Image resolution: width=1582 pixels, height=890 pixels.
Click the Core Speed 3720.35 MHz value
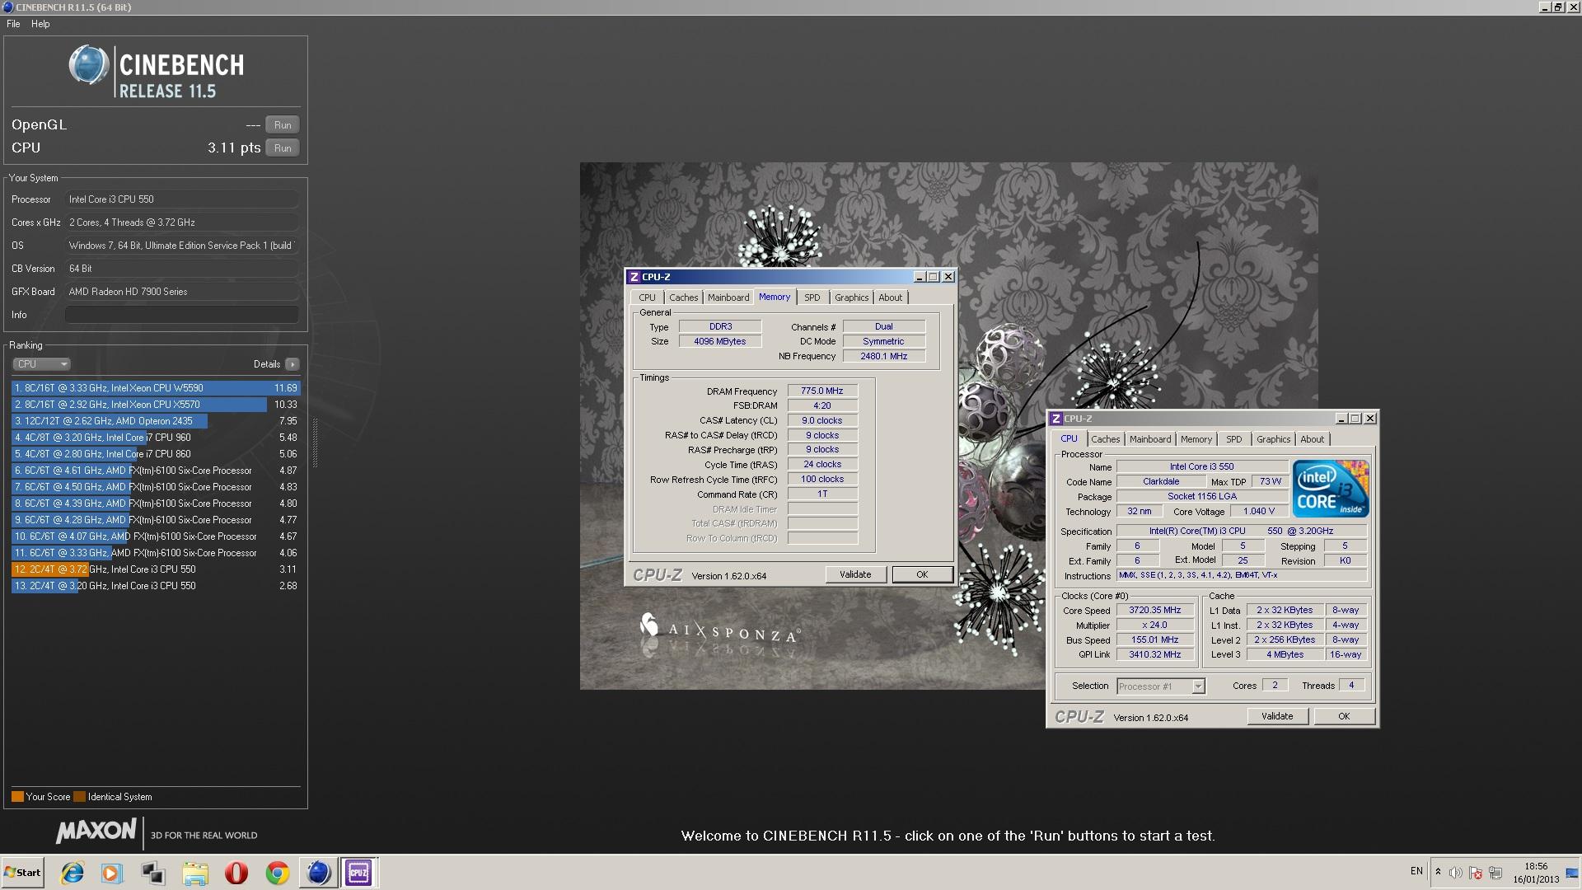tap(1154, 611)
